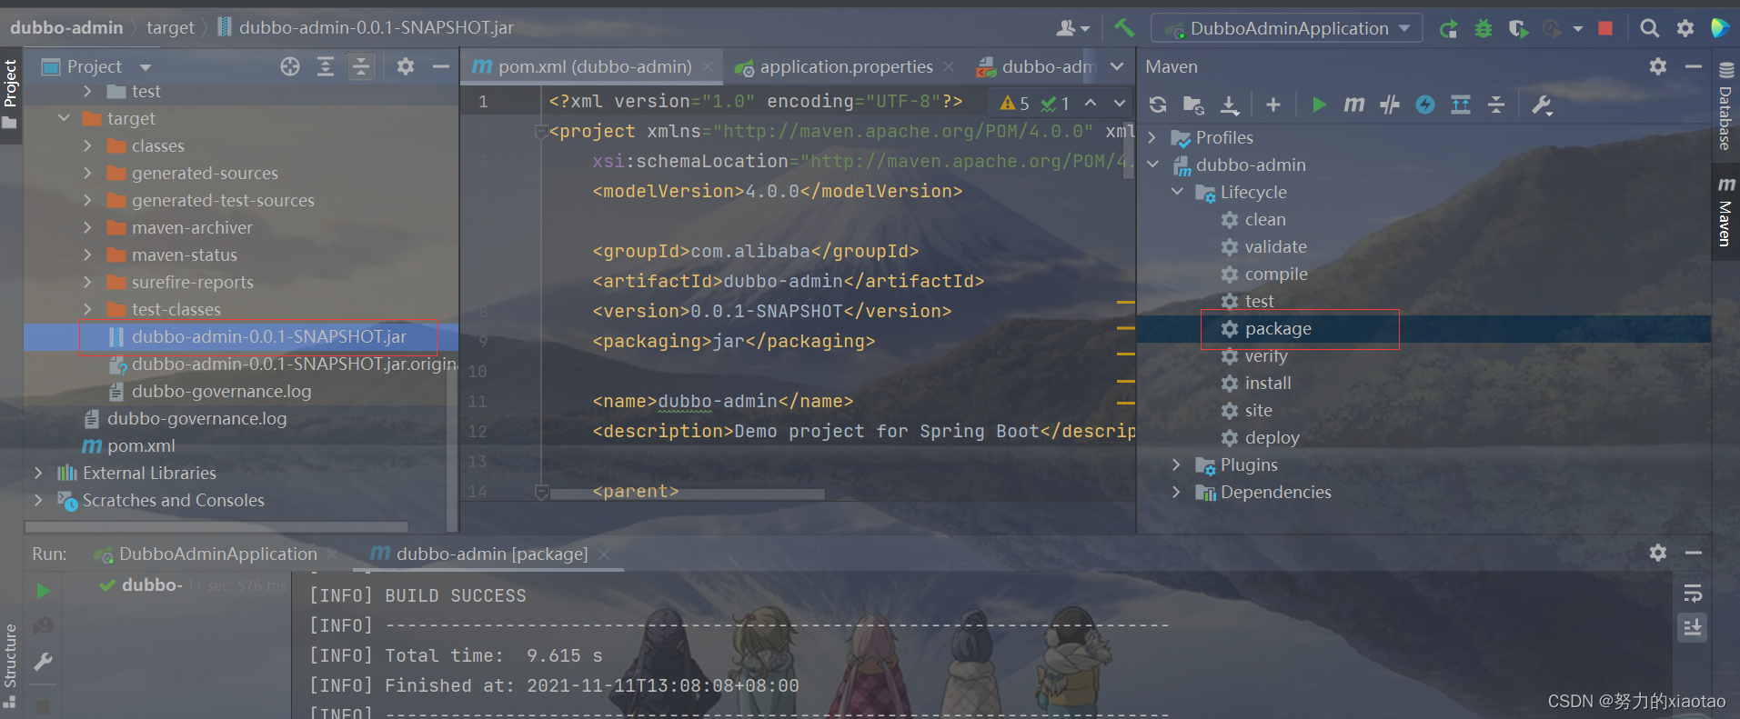This screenshot has width=1740, height=719.
Task: Collapse the target folder in Project tree
Action: click(x=64, y=118)
